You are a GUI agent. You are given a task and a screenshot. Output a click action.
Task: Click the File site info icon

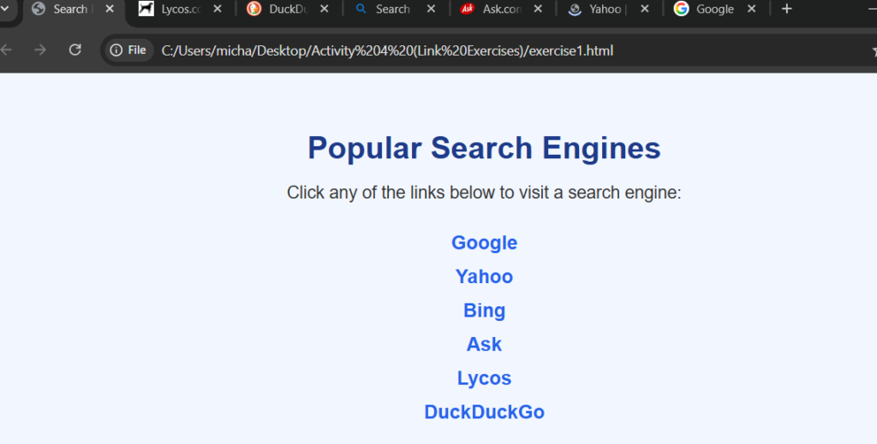point(128,50)
